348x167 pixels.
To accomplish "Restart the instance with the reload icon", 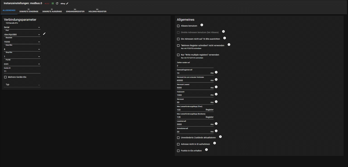I will click(x=57, y=3).
